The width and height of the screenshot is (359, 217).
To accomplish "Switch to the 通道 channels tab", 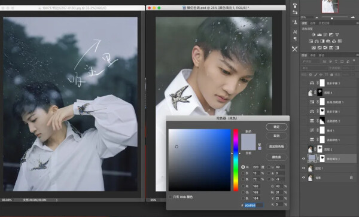I will 313,55.
